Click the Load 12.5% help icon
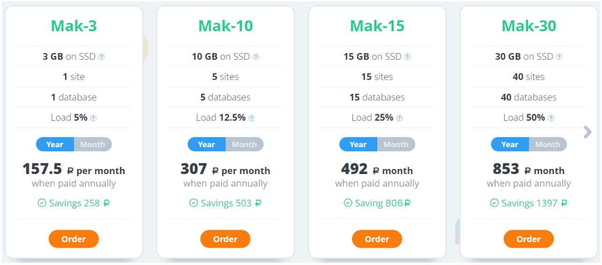The image size is (602, 265). [x=252, y=118]
